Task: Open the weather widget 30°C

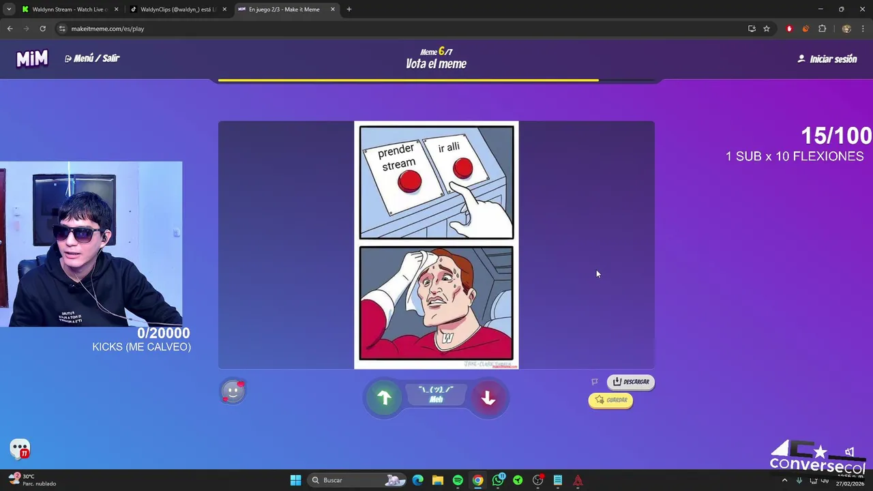Action: tap(32, 480)
